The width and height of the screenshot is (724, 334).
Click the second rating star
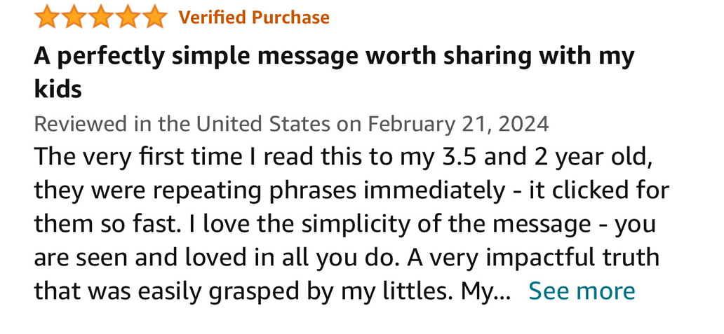coord(74,17)
